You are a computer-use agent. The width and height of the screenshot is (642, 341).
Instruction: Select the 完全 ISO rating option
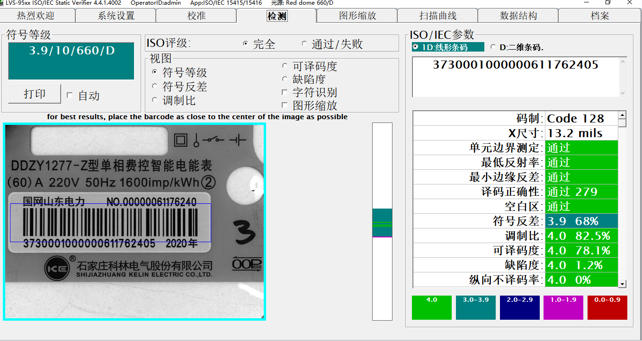pyautogui.click(x=245, y=43)
